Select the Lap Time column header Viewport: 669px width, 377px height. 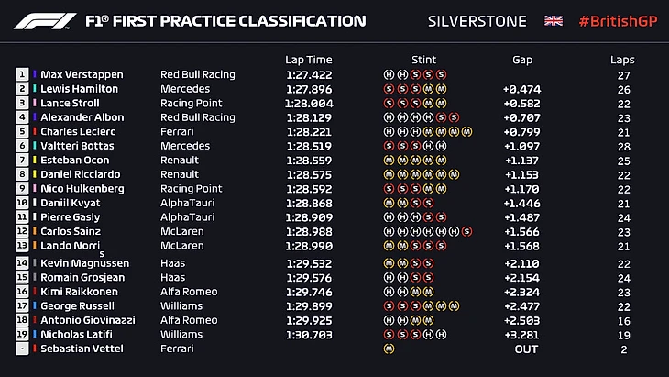tap(307, 60)
